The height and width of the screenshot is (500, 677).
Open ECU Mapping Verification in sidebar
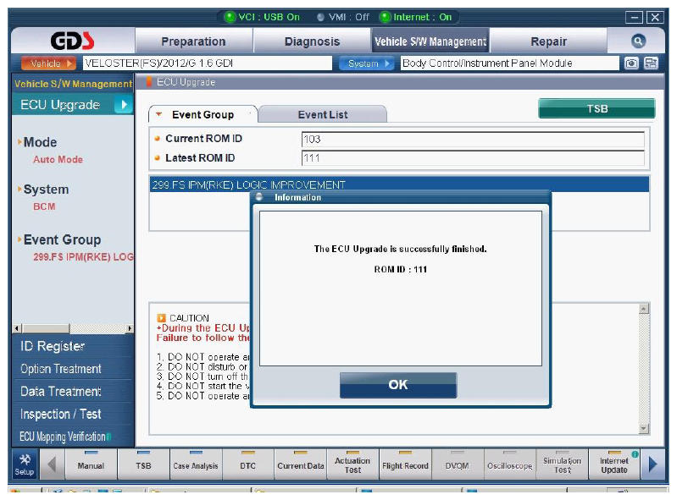coord(74,437)
